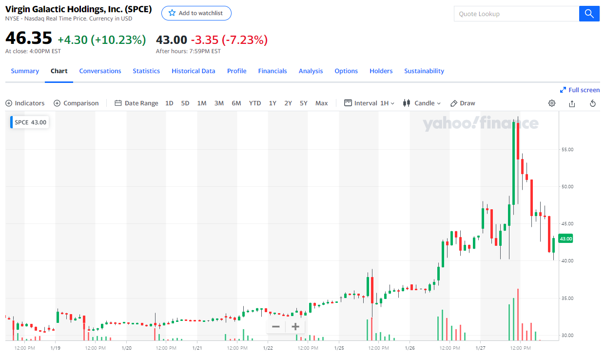Expand the Interval 1H dropdown
This screenshot has height=358, width=605.
point(370,103)
